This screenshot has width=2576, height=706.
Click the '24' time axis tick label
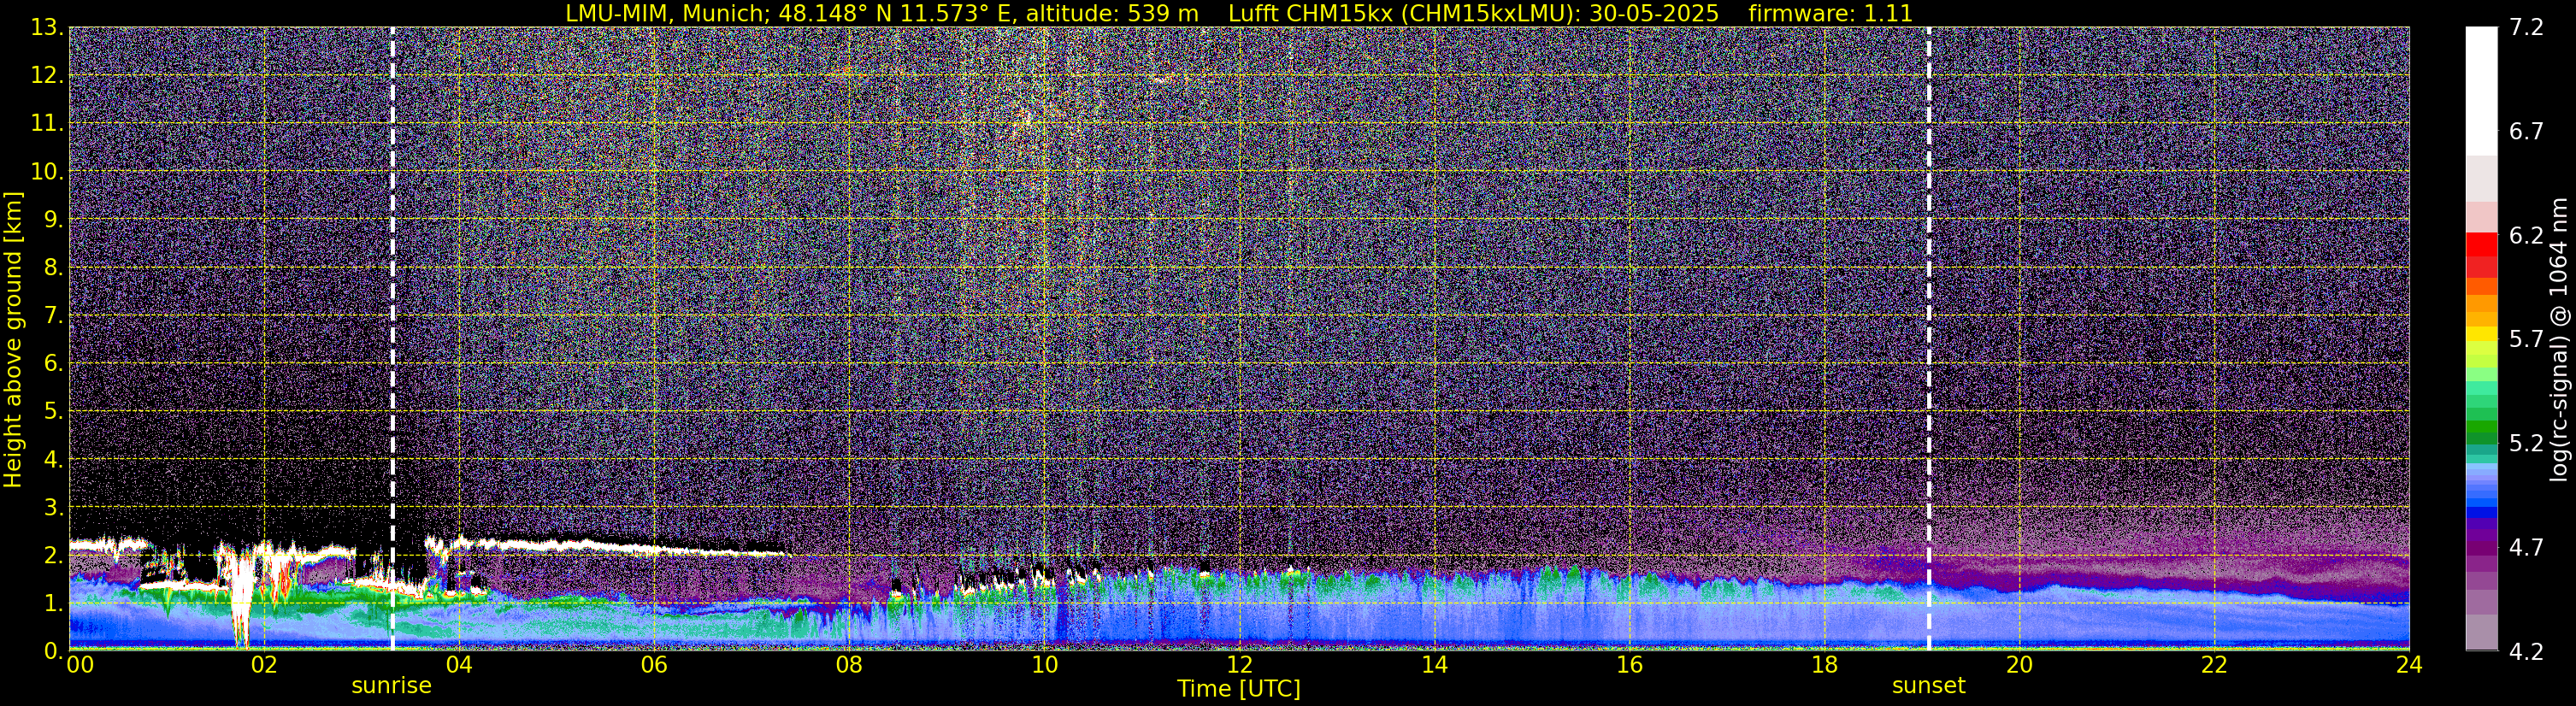pyautogui.click(x=2409, y=665)
